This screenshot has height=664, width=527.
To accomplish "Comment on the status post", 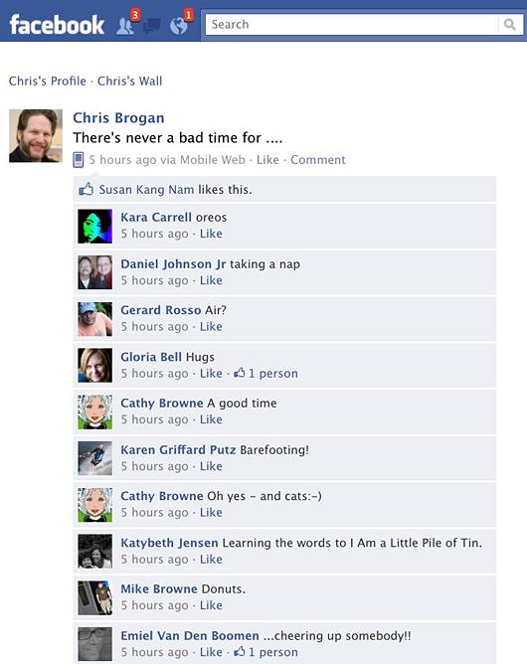I will pos(318,160).
